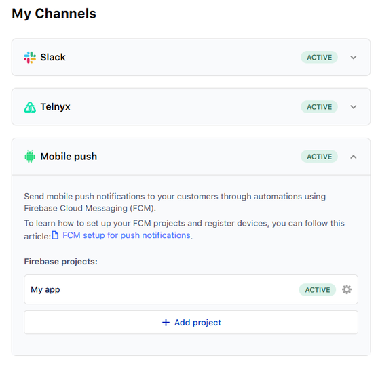The height and width of the screenshot is (366, 378).
Task: Click the green Android Mobile push icon
Action: coord(30,157)
